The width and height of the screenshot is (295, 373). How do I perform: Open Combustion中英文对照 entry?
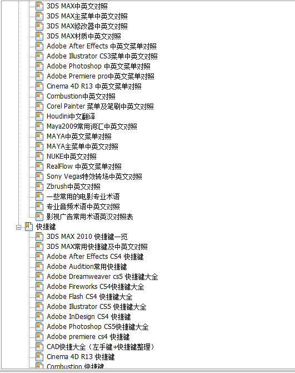click(x=81, y=96)
